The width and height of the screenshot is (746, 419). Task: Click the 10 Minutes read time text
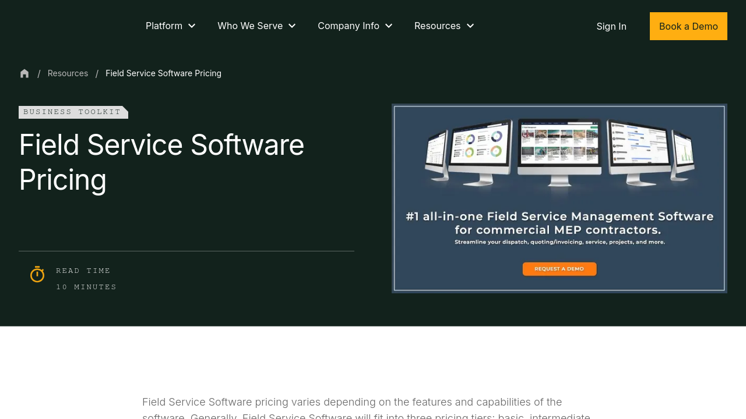click(x=86, y=287)
